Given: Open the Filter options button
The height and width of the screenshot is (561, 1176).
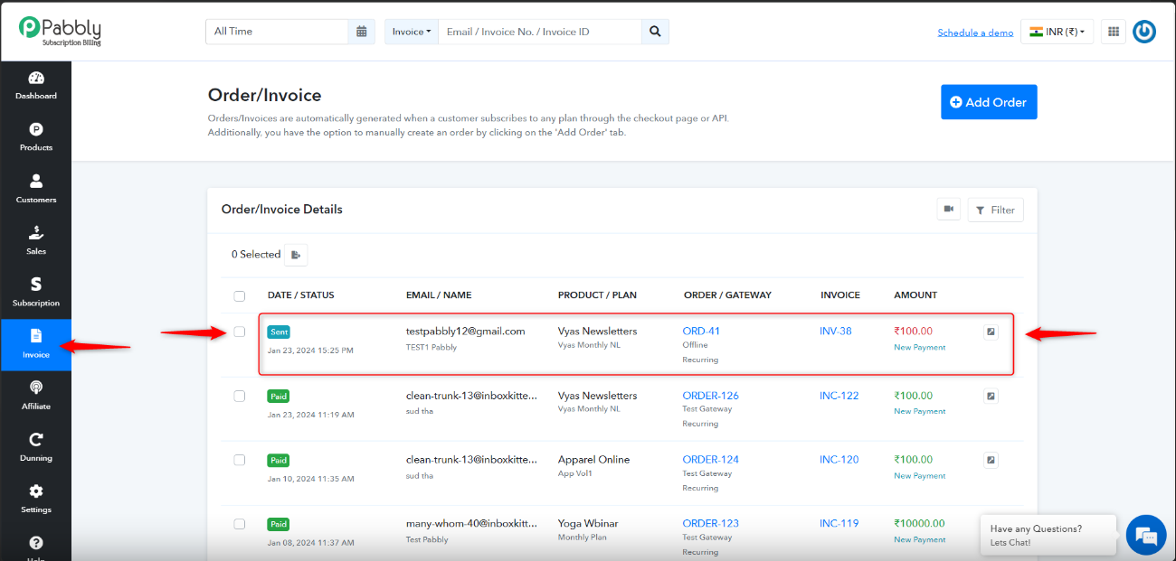Looking at the screenshot, I should [x=995, y=210].
